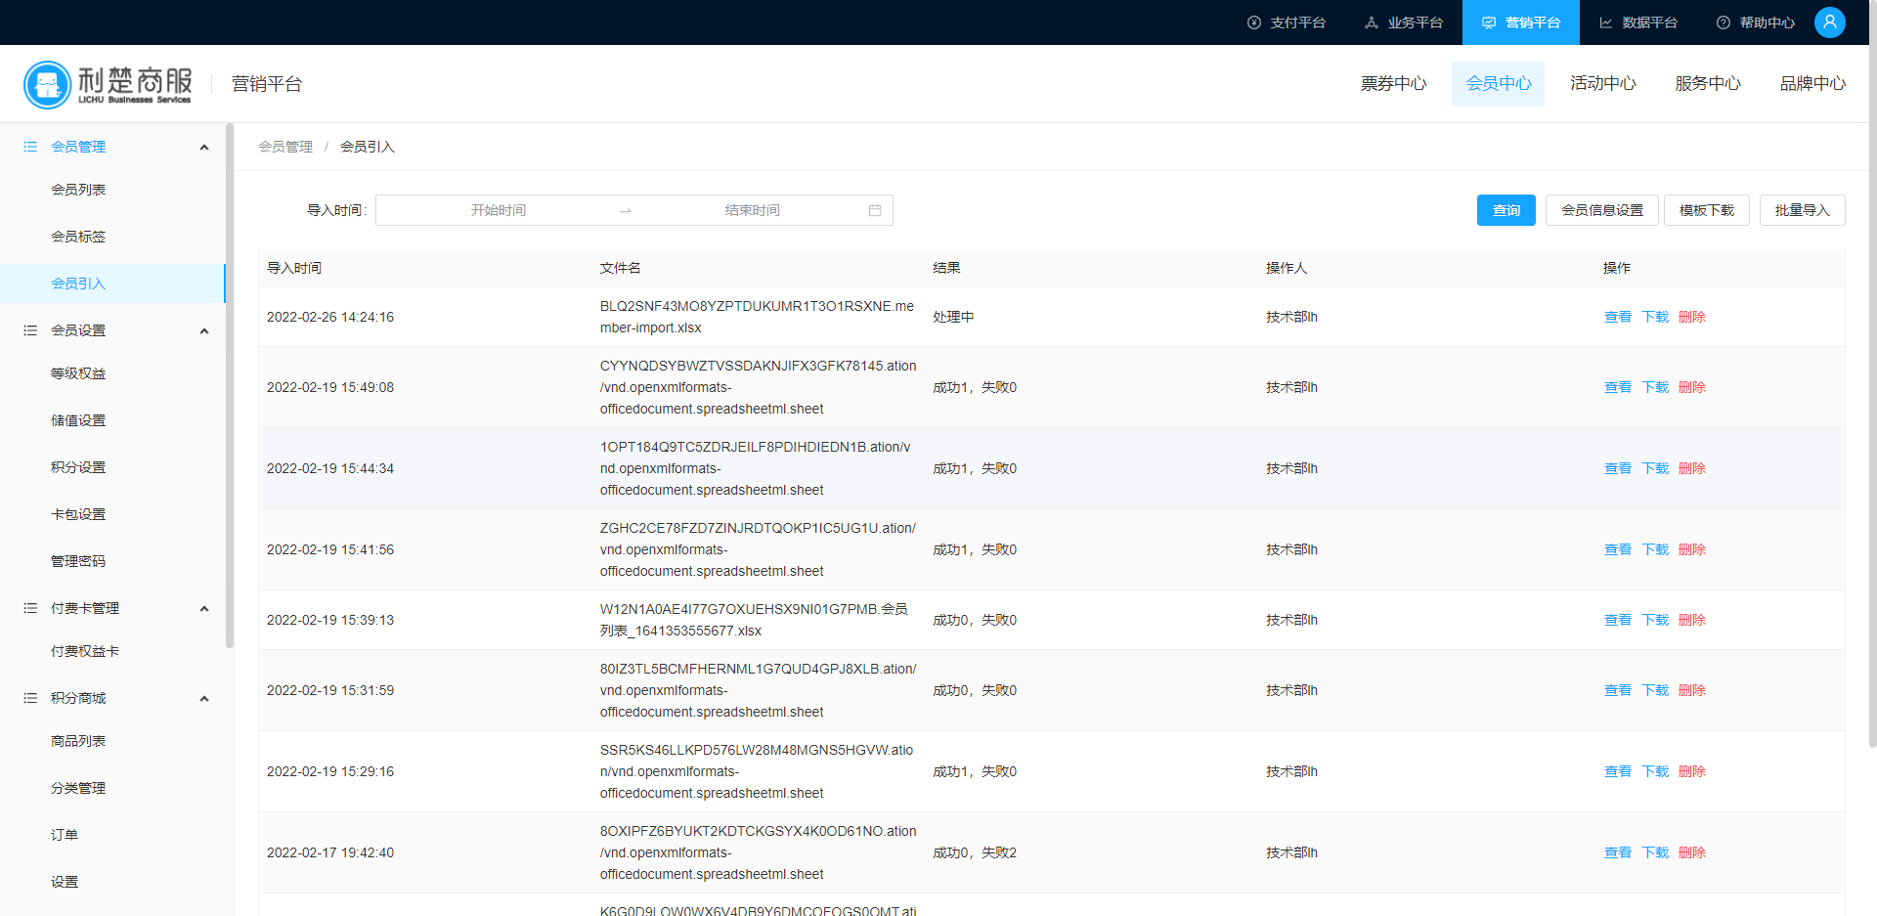
Task: Delete the 2022-02-26 14:24:16 import record
Action: pos(1691,317)
